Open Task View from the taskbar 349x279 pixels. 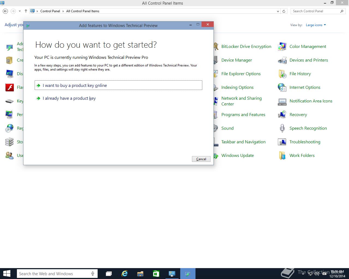pyautogui.click(x=109, y=274)
